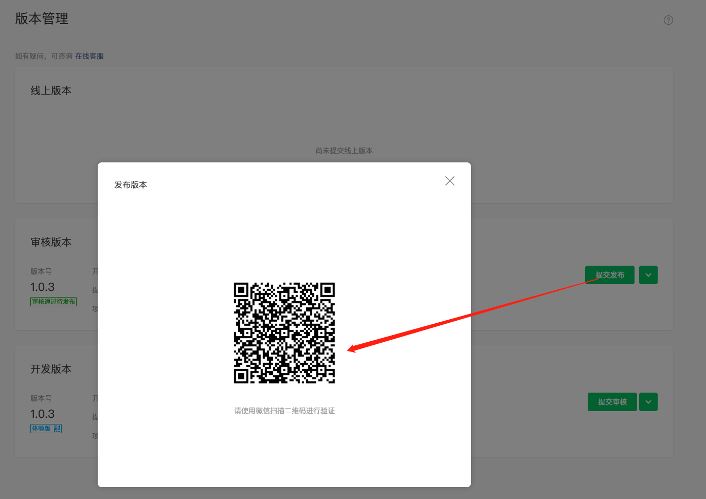
Task: Click the verification QR code image
Action: pos(284,333)
